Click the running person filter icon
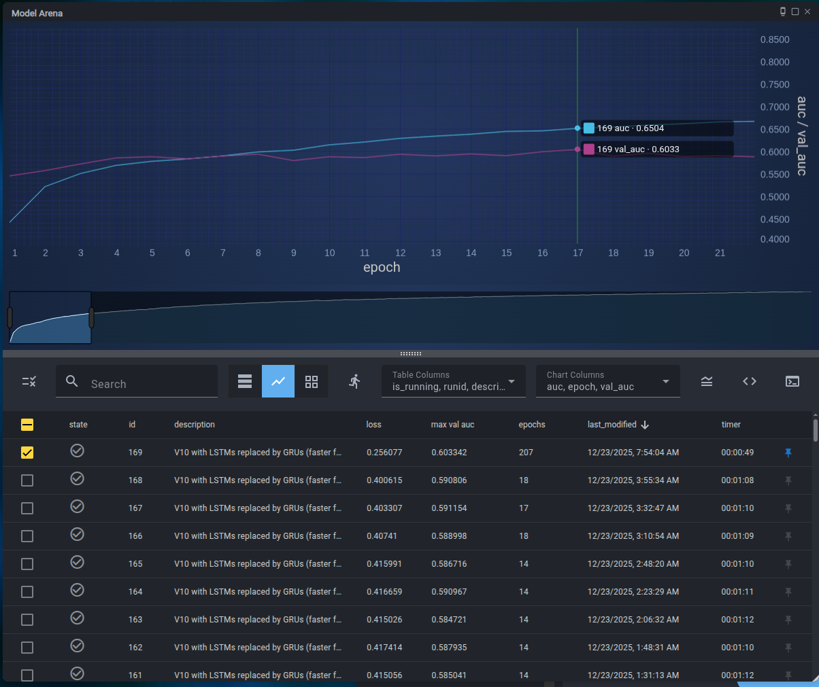Image resolution: width=819 pixels, height=687 pixels. click(x=354, y=381)
